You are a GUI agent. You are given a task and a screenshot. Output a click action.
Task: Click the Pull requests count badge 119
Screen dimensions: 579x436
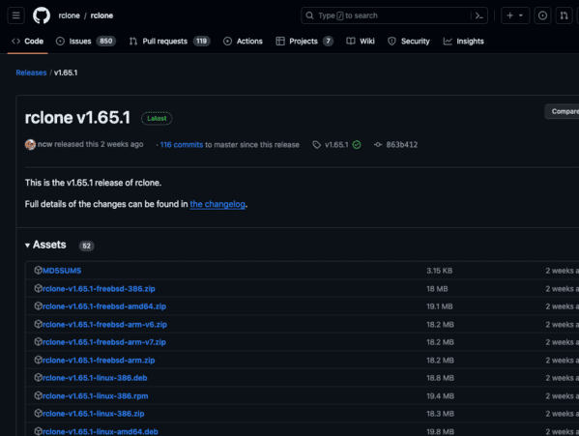[202, 42]
